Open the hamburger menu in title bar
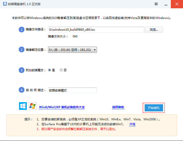 pyautogui.click(x=156, y=4)
